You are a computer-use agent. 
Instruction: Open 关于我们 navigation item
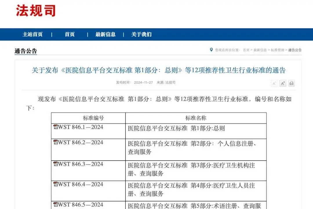point(141,34)
